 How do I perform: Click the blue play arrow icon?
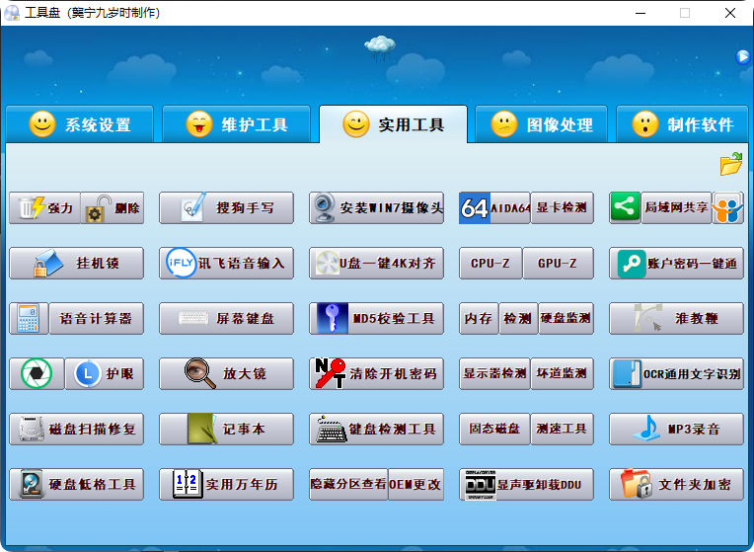743,57
